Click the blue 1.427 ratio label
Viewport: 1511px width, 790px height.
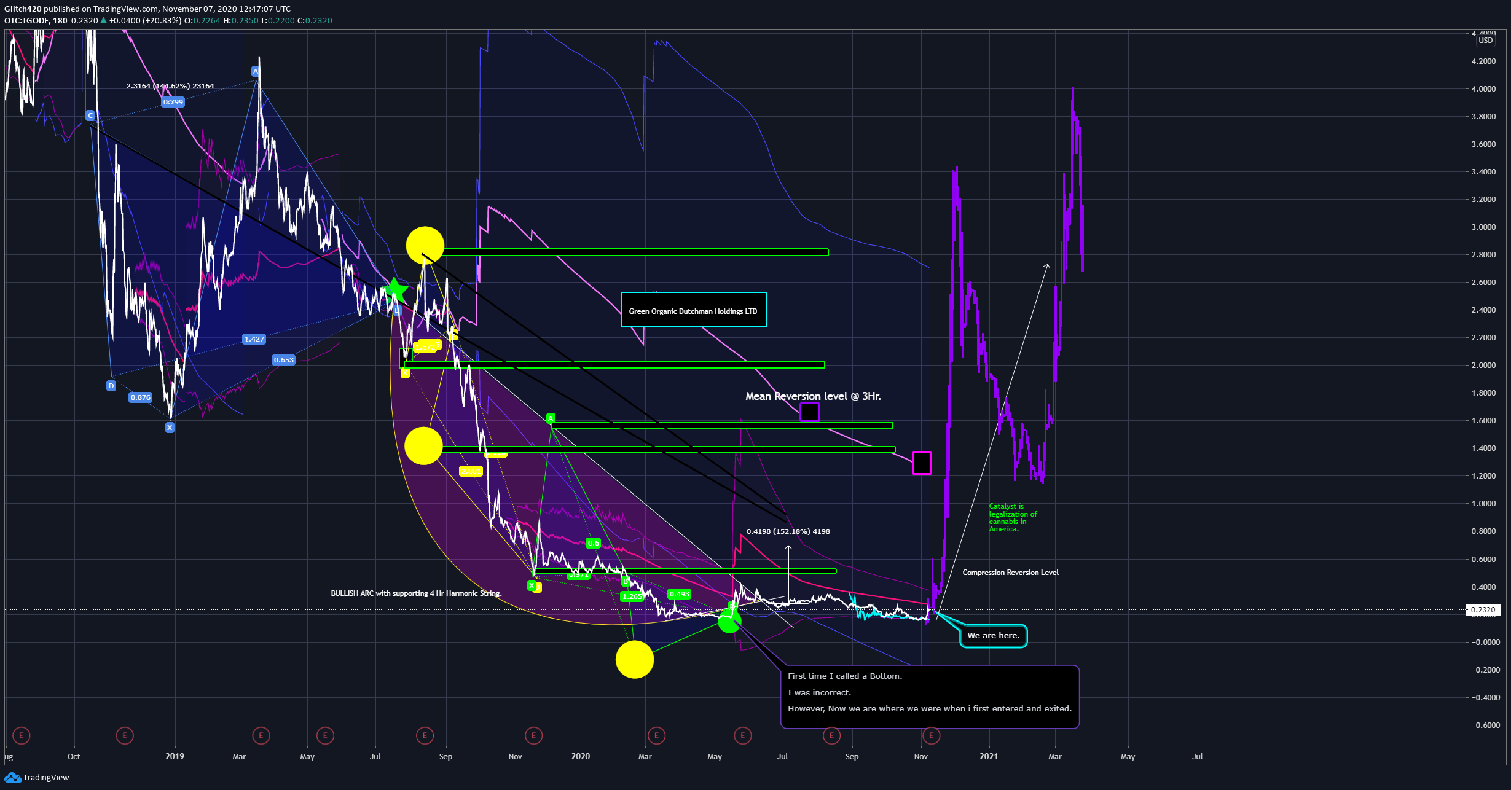point(254,339)
